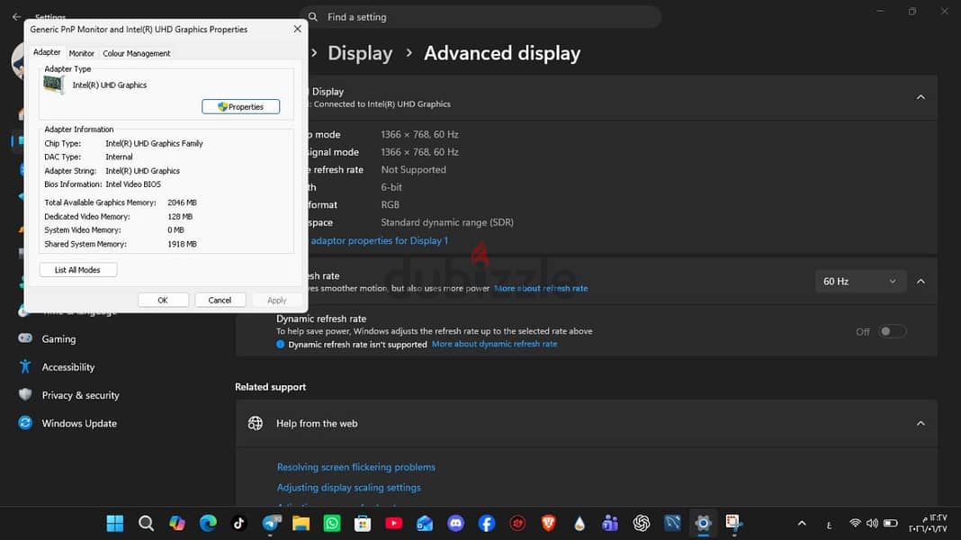Open TikTok from the taskbar

pos(239,524)
